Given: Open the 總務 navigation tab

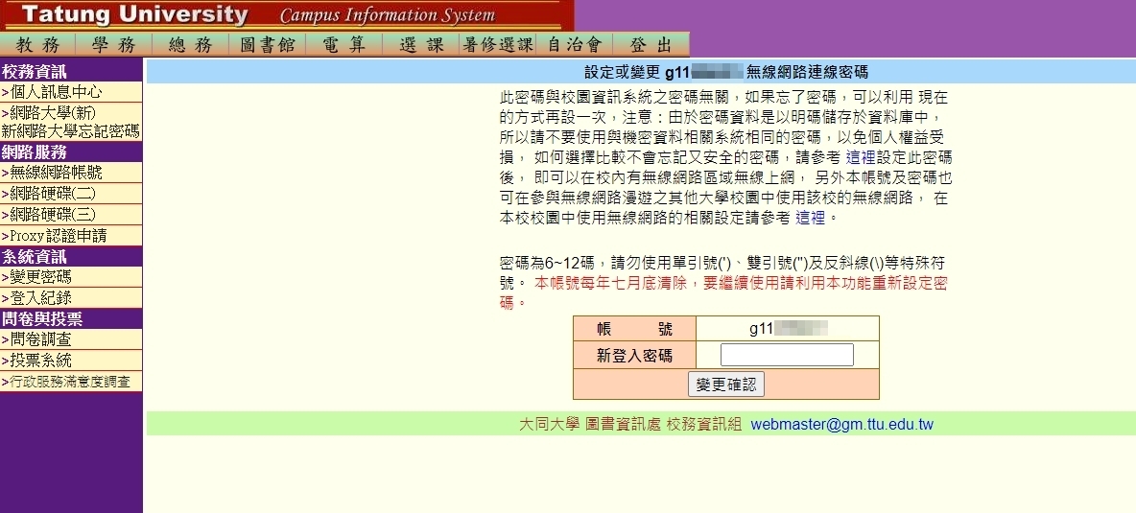Looking at the screenshot, I should point(190,44).
